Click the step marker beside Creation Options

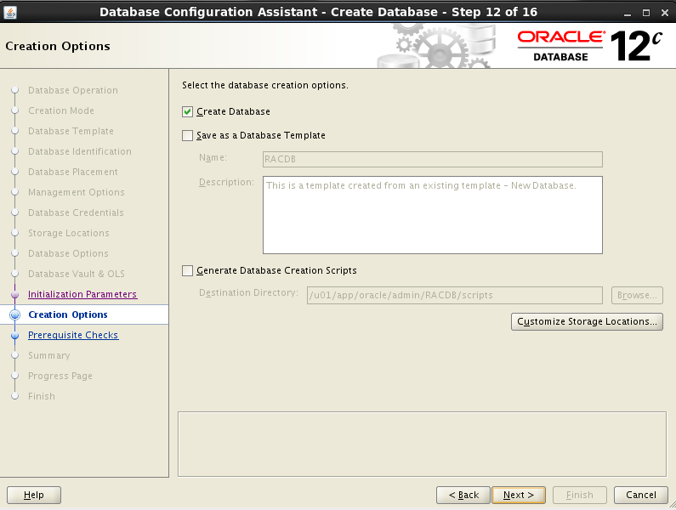point(15,314)
